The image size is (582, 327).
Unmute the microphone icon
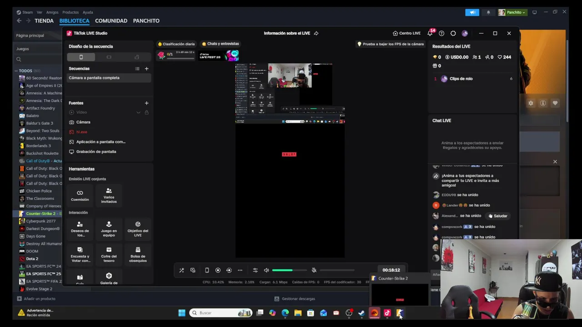coord(314,270)
